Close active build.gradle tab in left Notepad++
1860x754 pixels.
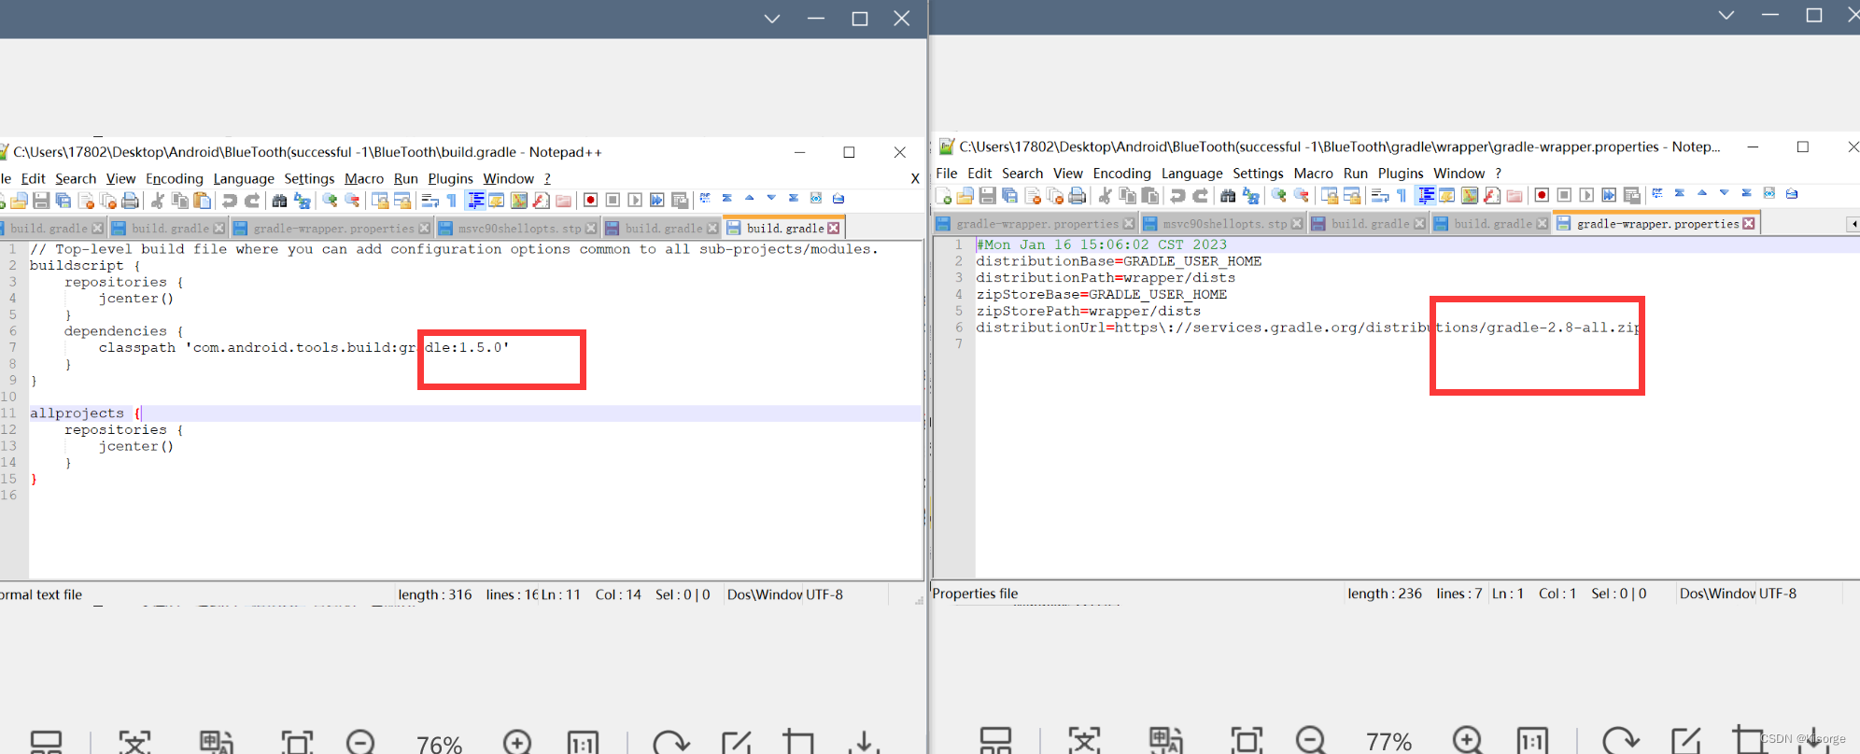[x=834, y=229]
